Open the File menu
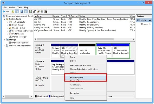The image size is (154, 104). (5, 7)
